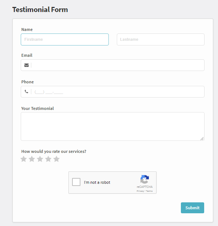Open the reCAPTCHA Privacy link
Screen dimensions: 218x226
point(140,191)
